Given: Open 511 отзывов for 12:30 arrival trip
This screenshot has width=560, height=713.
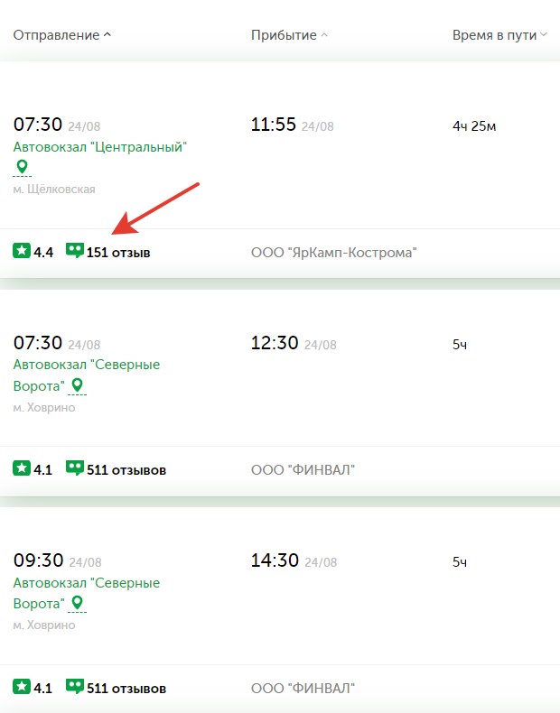Looking at the screenshot, I should (x=126, y=469).
